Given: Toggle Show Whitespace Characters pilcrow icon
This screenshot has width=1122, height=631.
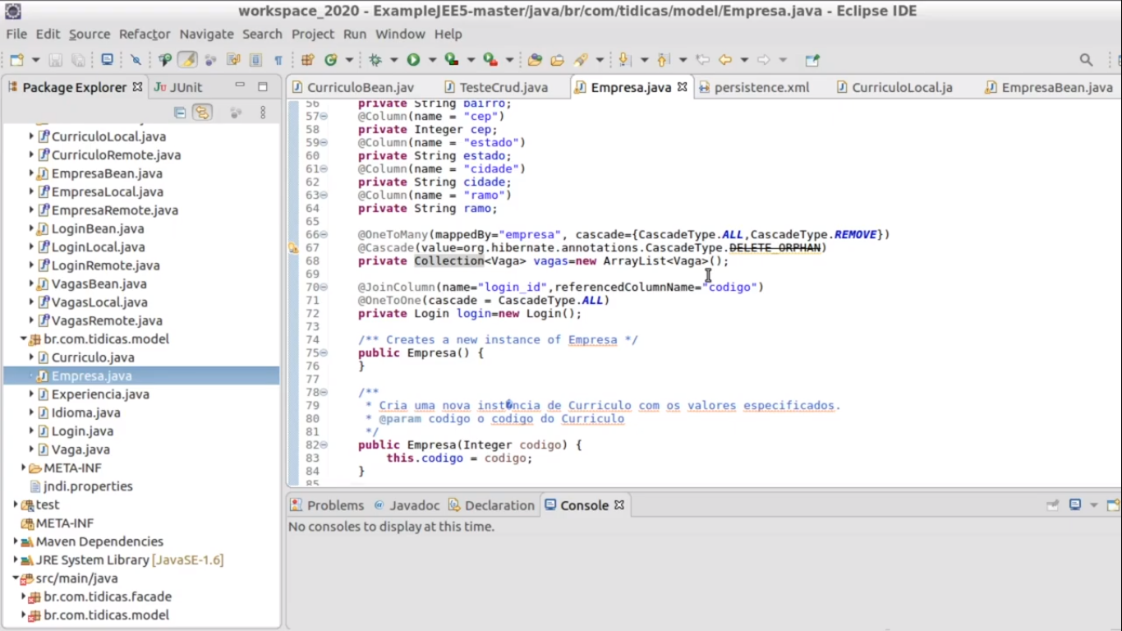Looking at the screenshot, I should coord(278,60).
